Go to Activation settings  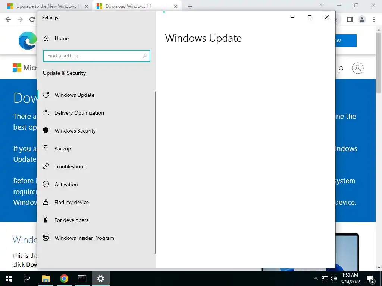(x=96, y=184)
